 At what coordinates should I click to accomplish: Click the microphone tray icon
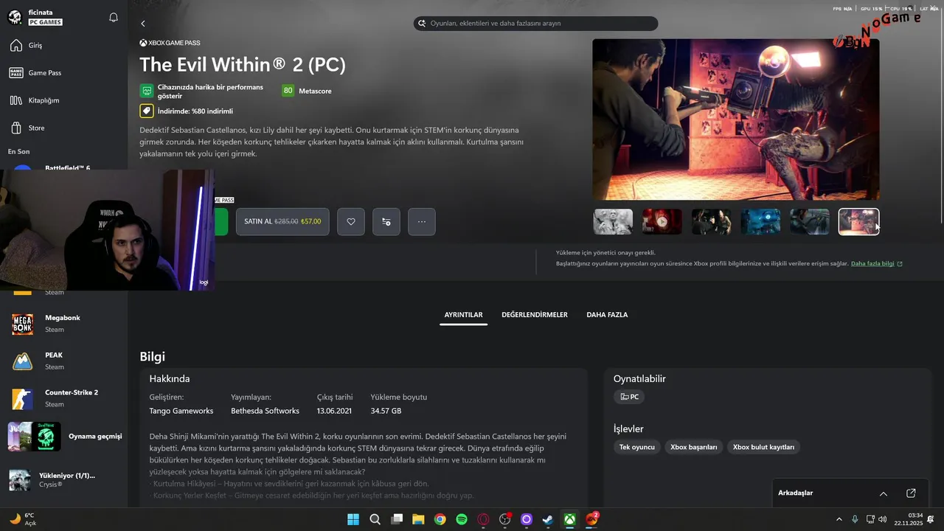coord(855,519)
